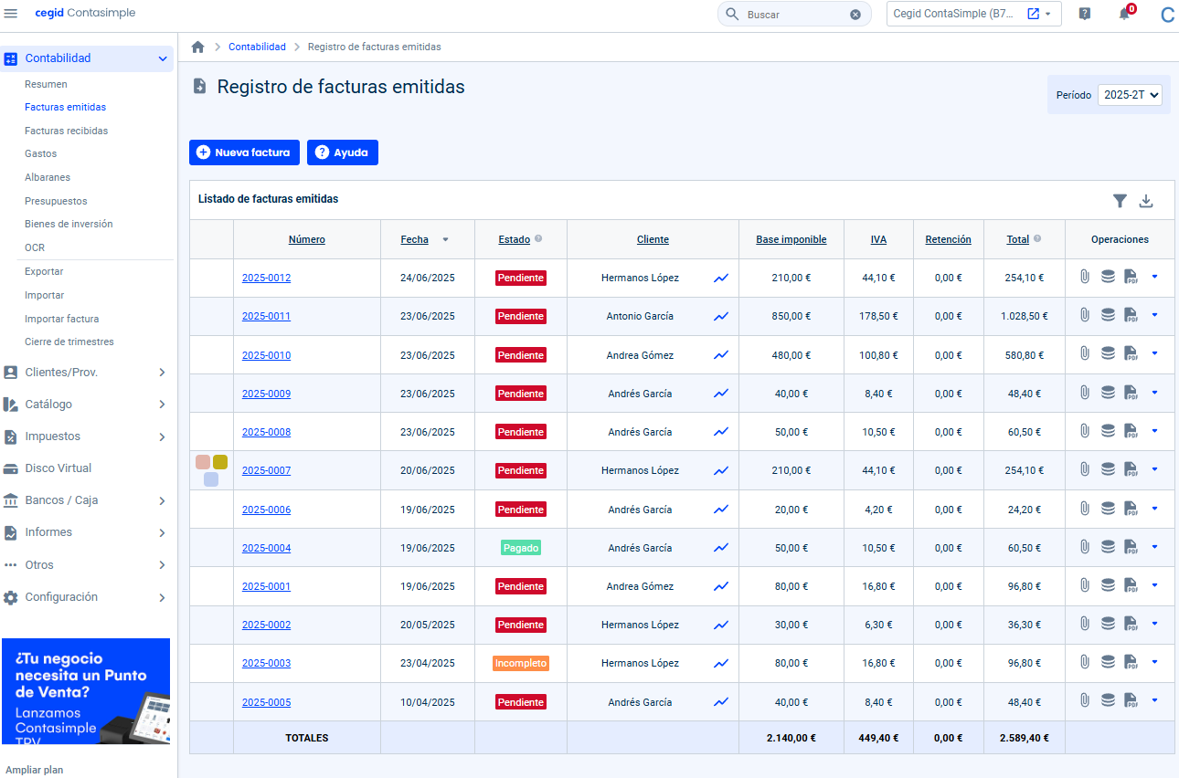Click the Buscar search field
1179x778 pixels.
tap(793, 15)
